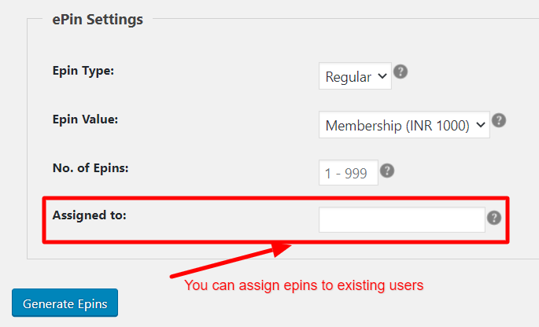This screenshot has width=539, height=327.
Task: Click inside the Assigned to text field
Action: tap(402, 219)
